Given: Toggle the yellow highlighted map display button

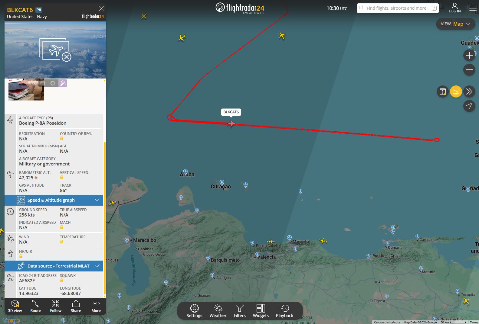Looking at the screenshot, I should point(456,91).
